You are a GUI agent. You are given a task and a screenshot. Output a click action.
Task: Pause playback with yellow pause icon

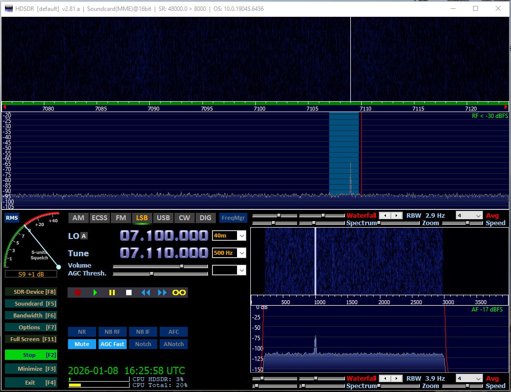(x=112, y=292)
